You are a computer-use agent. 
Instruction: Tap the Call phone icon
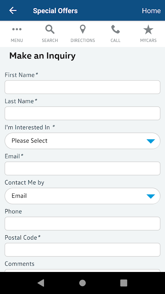tap(115, 29)
